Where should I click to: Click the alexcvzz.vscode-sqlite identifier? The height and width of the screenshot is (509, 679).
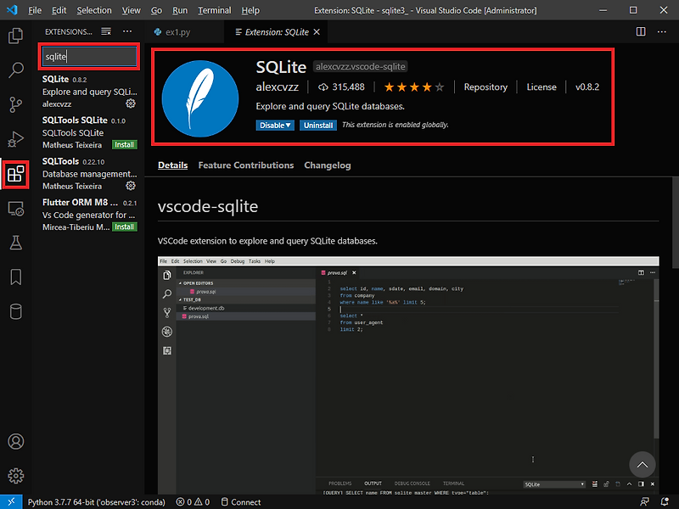pos(360,67)
